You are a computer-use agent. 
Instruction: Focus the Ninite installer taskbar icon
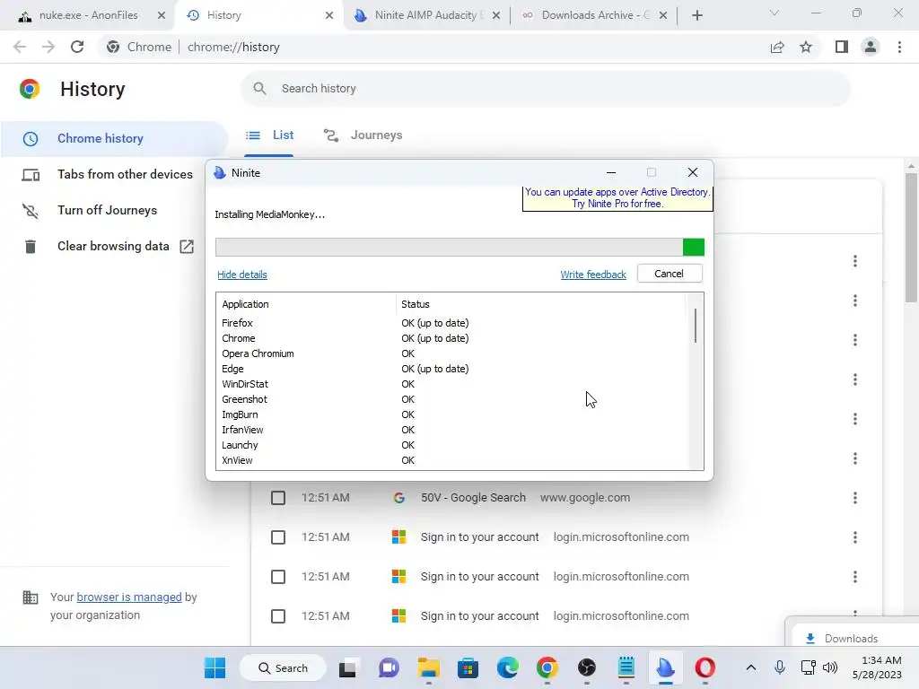666,667
